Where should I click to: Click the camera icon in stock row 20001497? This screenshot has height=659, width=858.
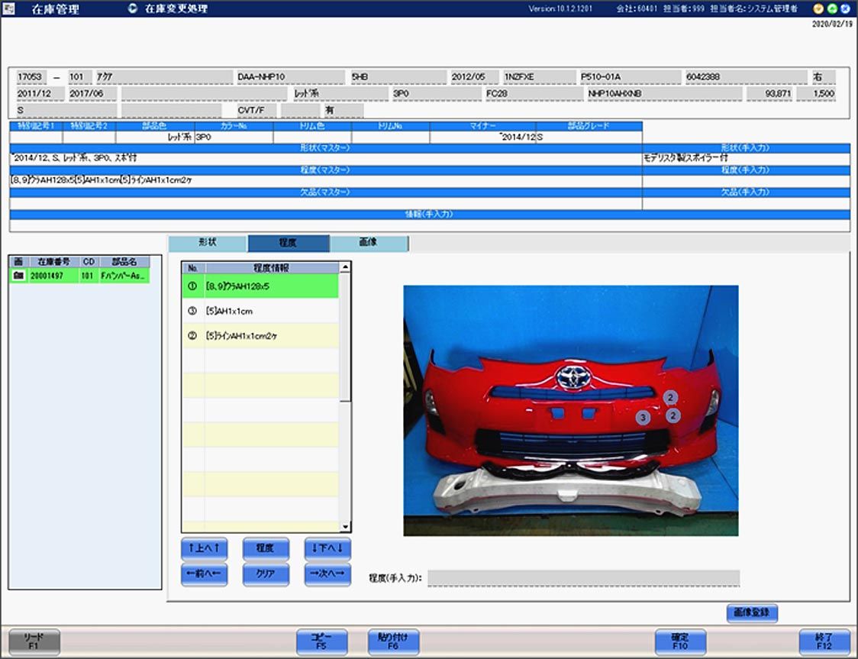click(18, 276)
